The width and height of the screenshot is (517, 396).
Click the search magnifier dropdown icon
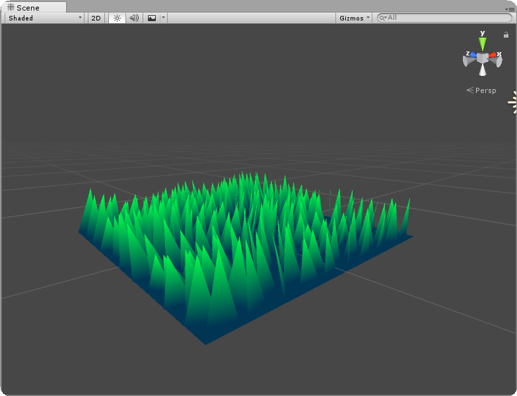point(382,18)
